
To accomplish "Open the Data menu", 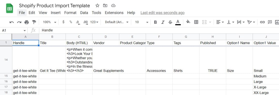I will tap(84, 13).
